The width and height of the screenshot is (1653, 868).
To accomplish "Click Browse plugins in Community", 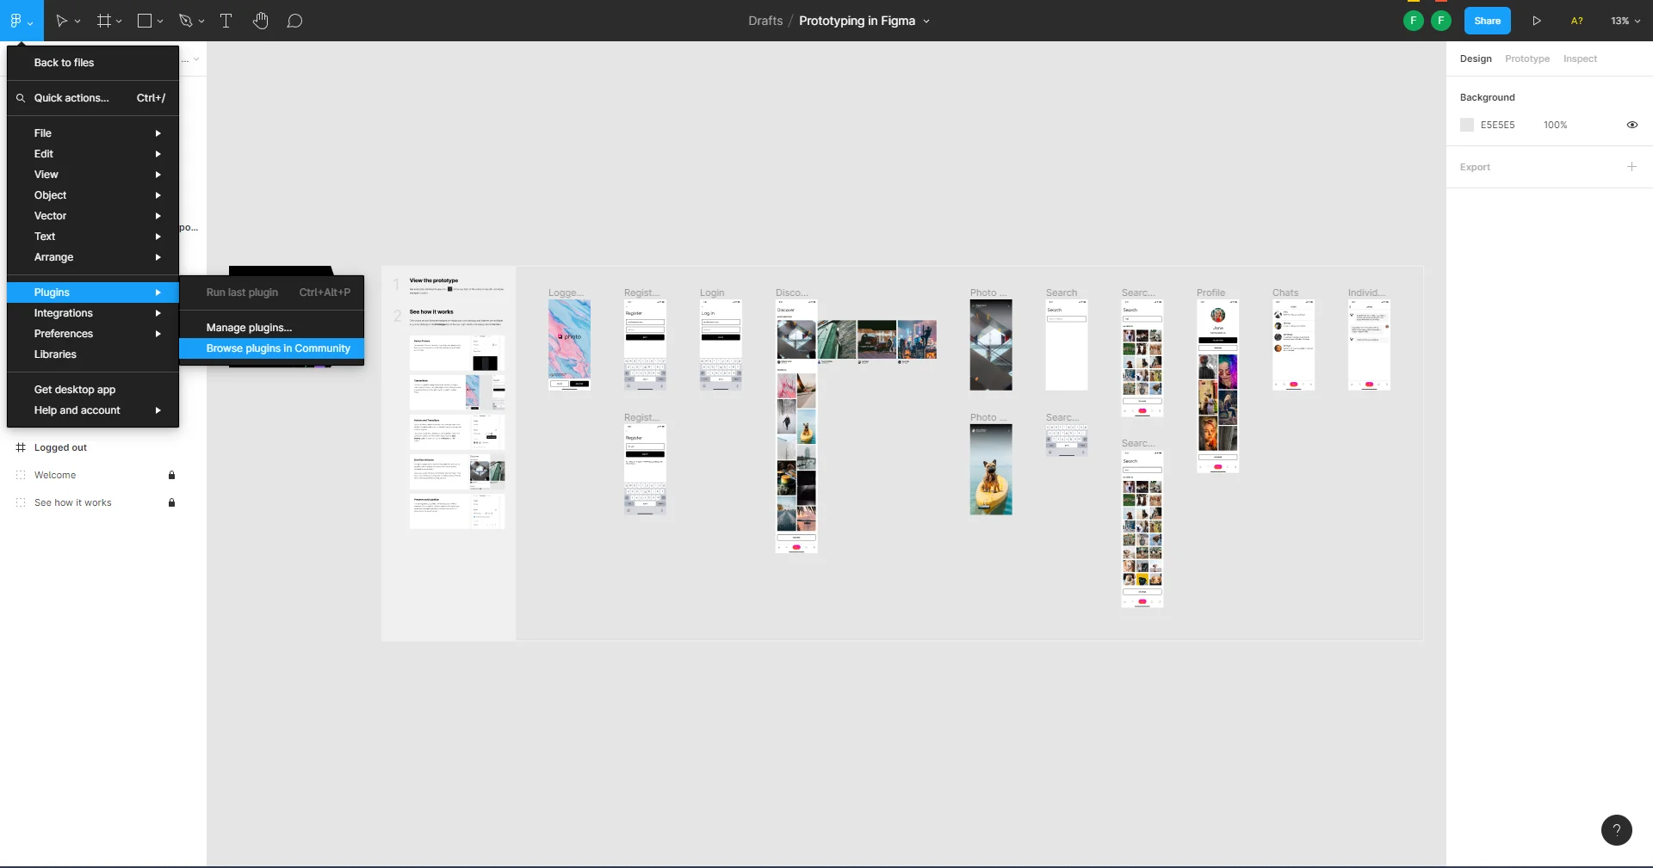I will (277, 348).
